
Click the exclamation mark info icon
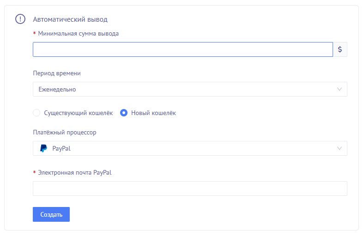(x=20, y=19)
